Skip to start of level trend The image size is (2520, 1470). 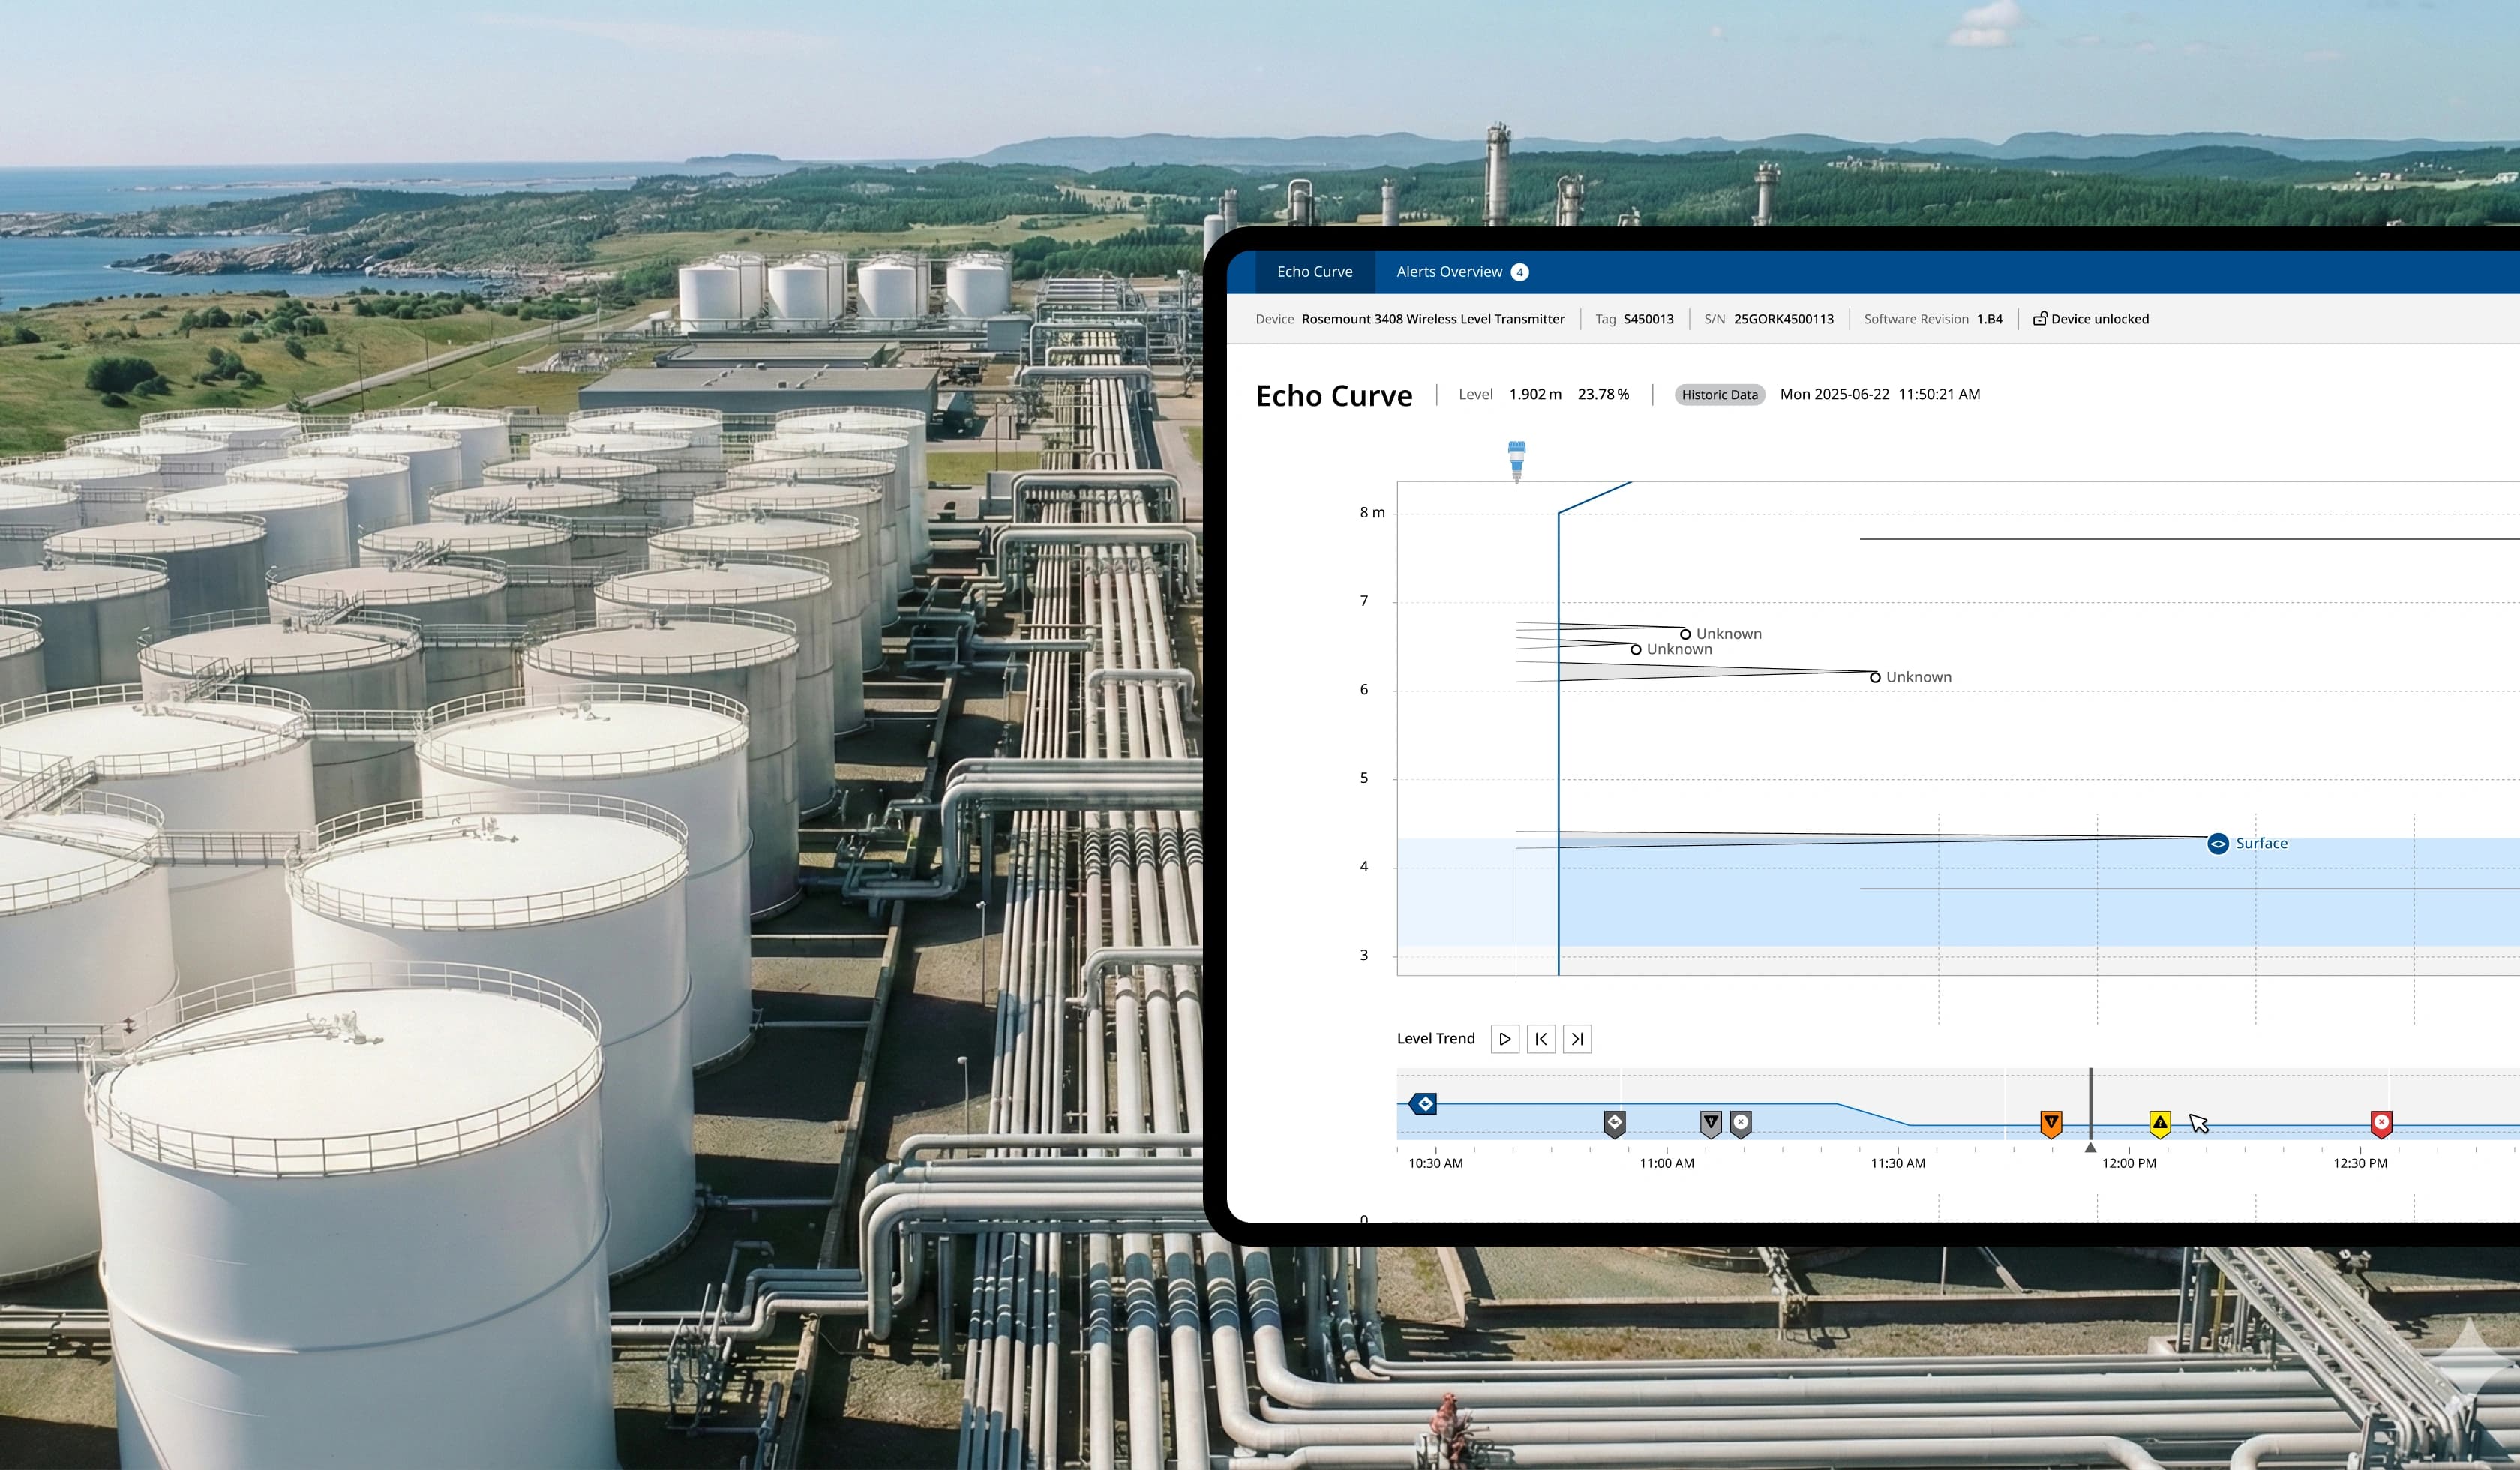point(1541,1039)
